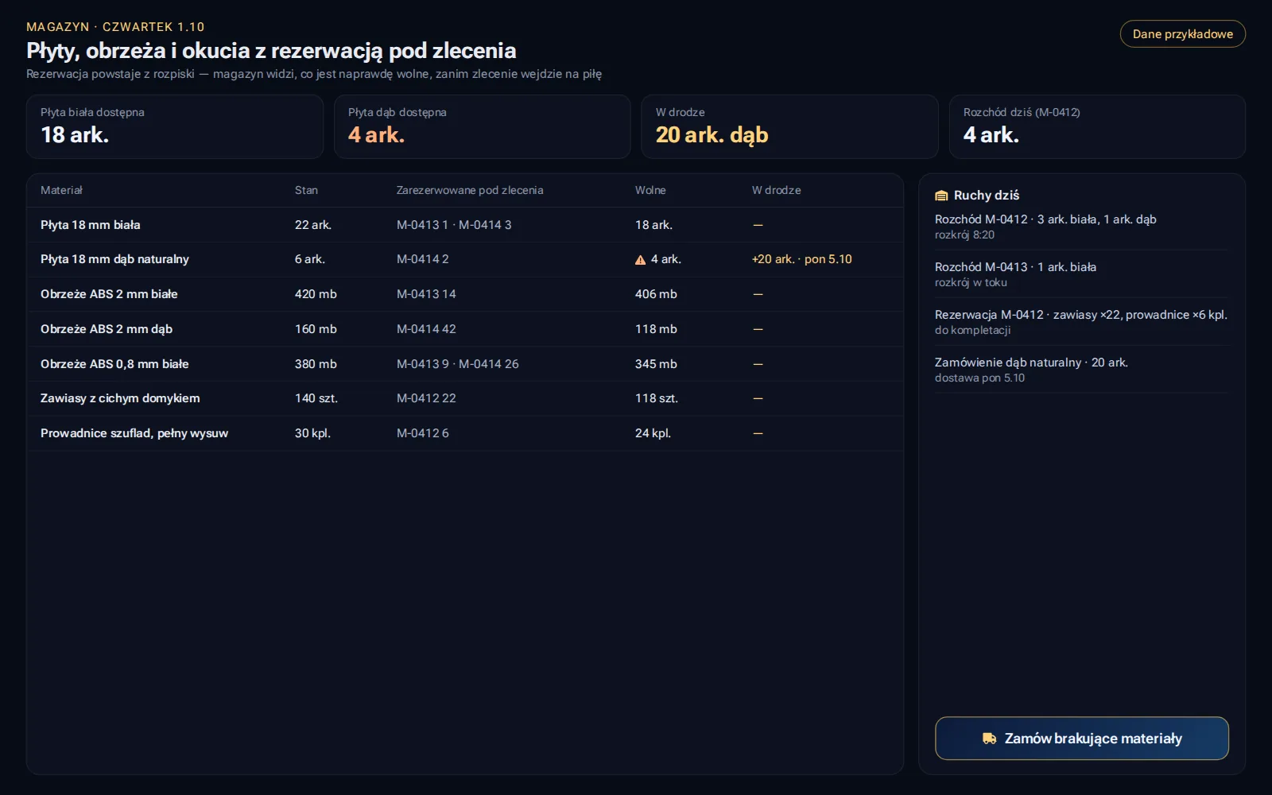Click reservation M-0413 9 · M-0414 26
This screenshot has height=795, width=1272.
[x=457, y=364]
